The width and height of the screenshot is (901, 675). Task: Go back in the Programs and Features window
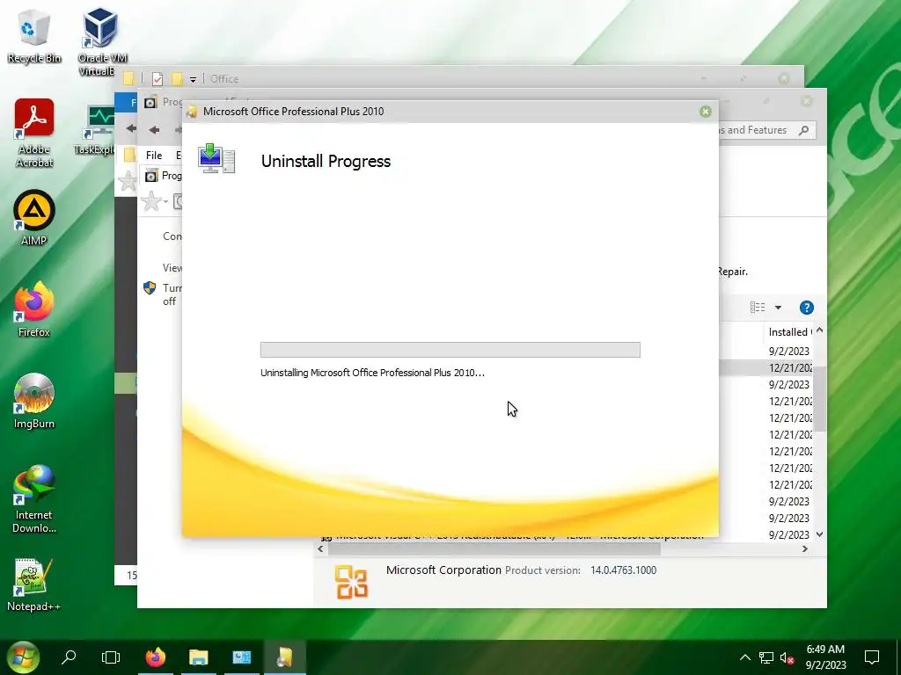(154, 130)
